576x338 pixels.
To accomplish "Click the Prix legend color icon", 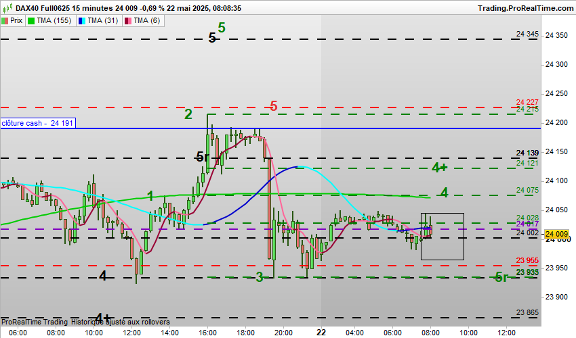I will pyautogui.click(x=5, y=21).
